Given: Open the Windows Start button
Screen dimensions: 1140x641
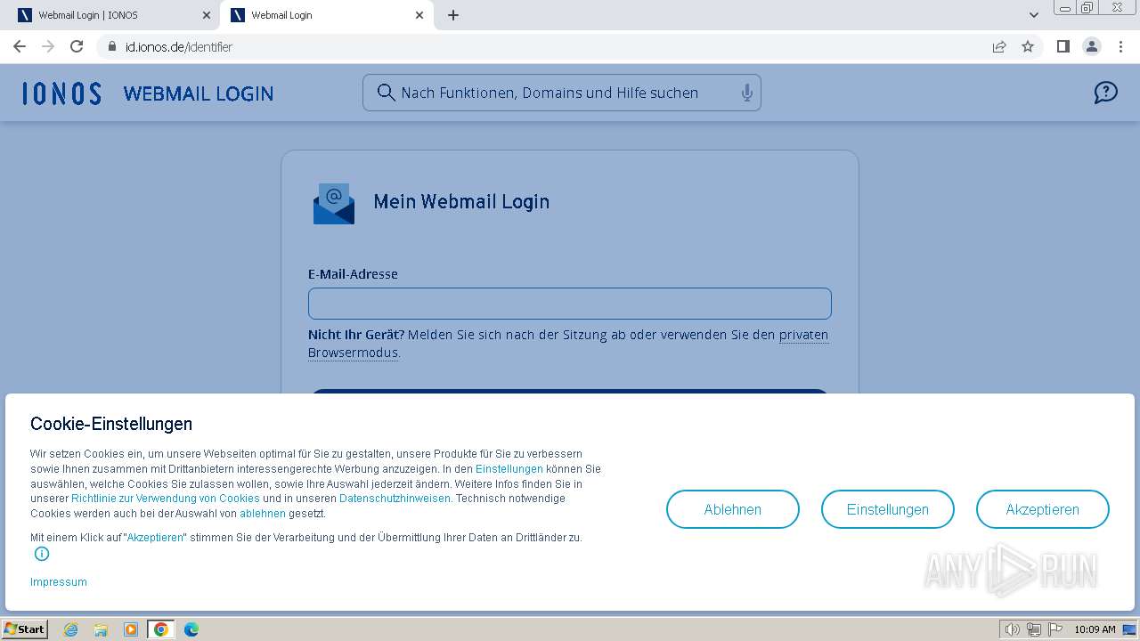Looking at the screenshot, I should point(25,629).
